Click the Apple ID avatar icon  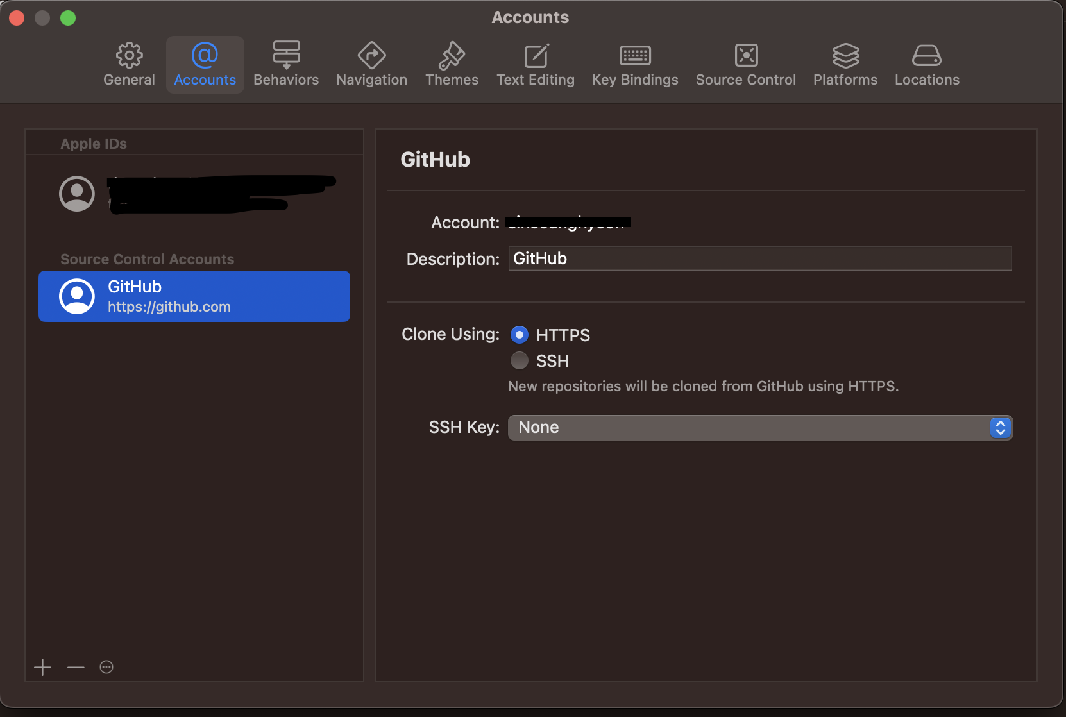pos(77,194)
